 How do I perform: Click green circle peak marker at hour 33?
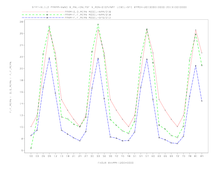98,24
